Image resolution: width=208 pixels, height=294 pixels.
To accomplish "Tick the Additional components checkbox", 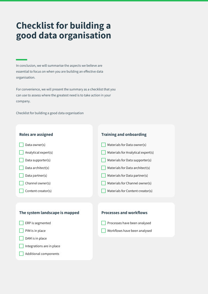I will (21, 254).
